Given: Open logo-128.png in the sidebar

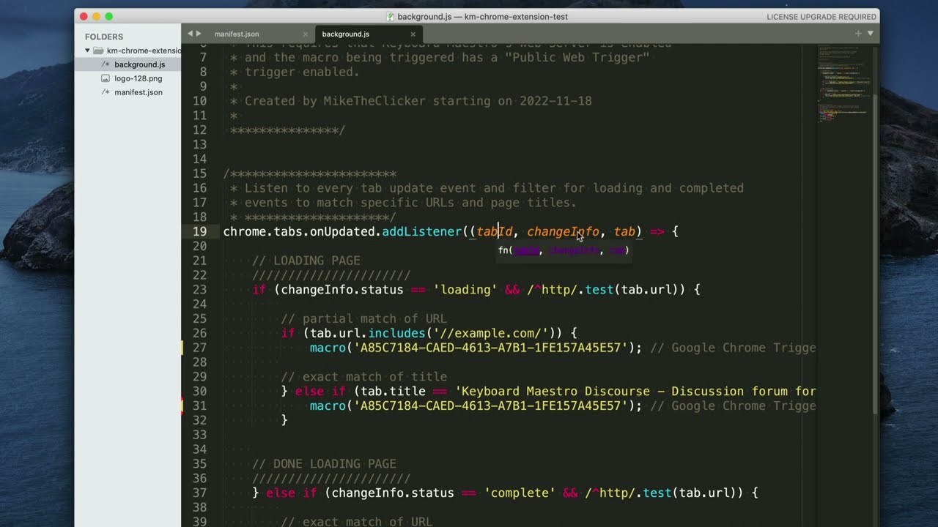Looking at the screenshot, I should (139, 78).
